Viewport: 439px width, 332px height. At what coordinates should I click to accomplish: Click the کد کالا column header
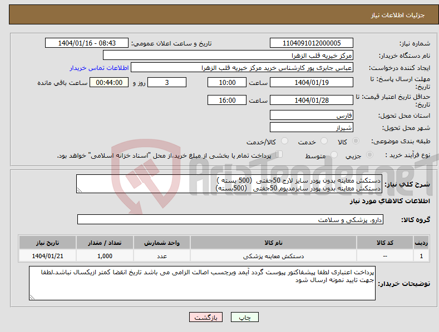pos(385,243)
